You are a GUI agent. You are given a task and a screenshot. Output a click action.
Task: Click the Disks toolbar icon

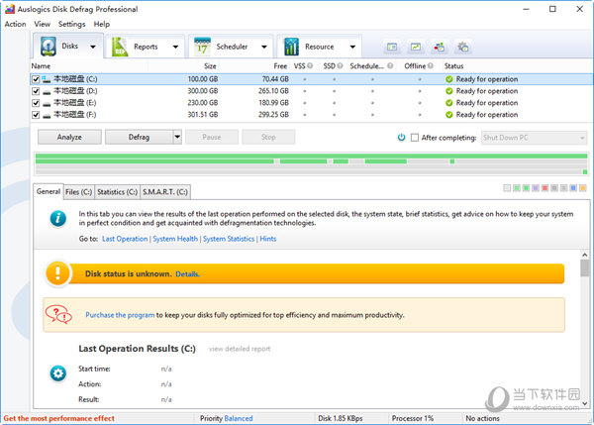click(x=49, y=47)
